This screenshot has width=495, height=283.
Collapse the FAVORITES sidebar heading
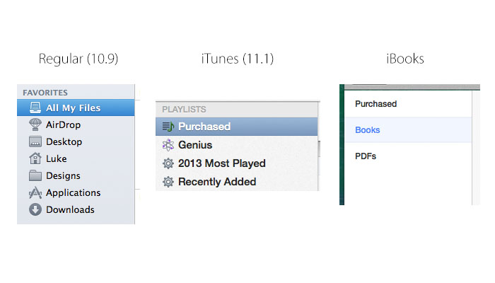(45, 93)
